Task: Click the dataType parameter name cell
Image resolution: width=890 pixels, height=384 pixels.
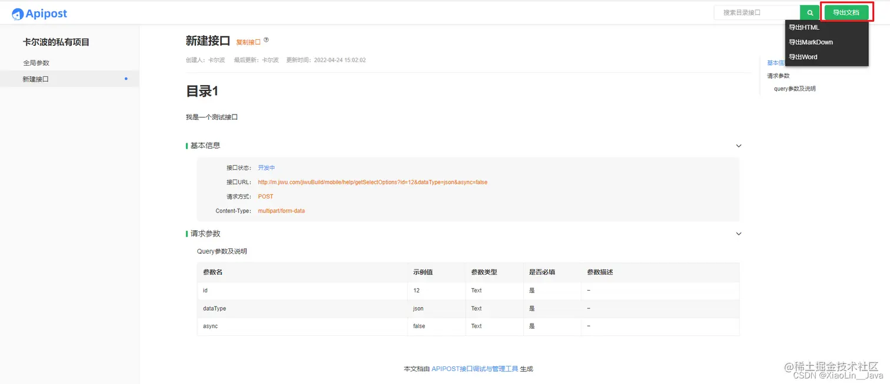Action: click(x=302, y=308)
